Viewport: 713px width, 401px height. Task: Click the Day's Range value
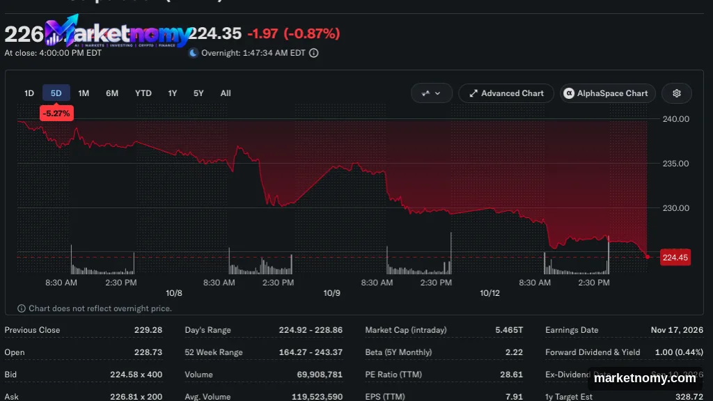click(x=311, y=330)
